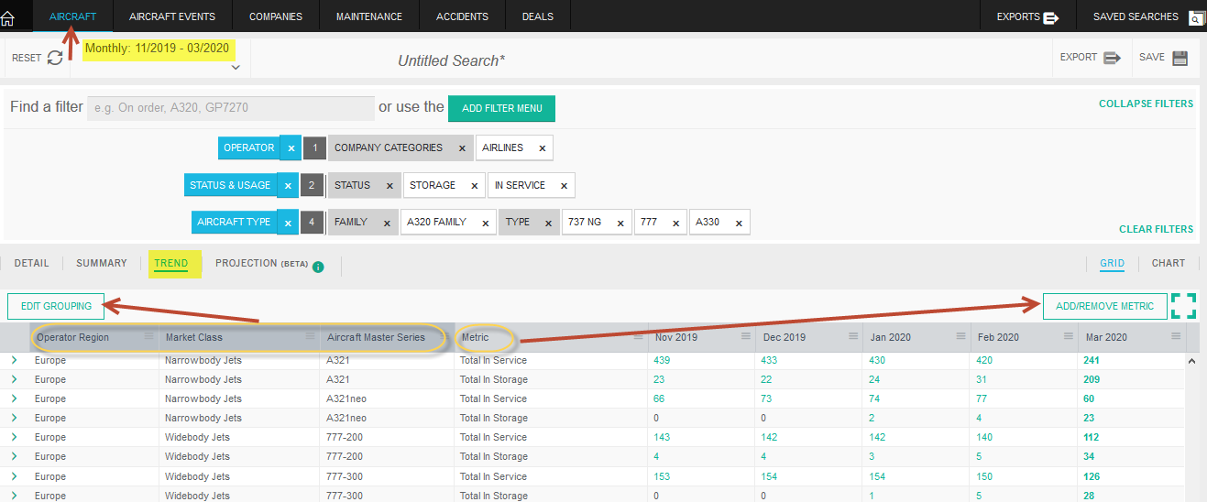This screenshot has width=1207, height=502.
Task: Remove the STORAGE status chip
Action: tap(474, 186)
